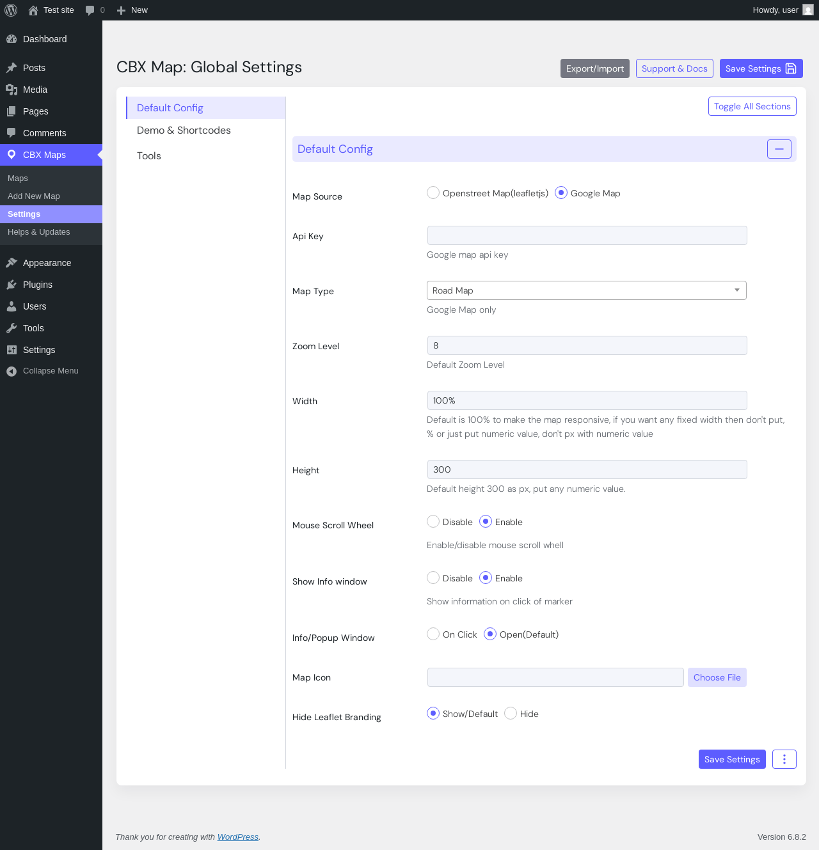The width and height of the screenshot is (819, 850).
Task: Click the 'Google Map only' hint text
Action: tap(461, 310)
